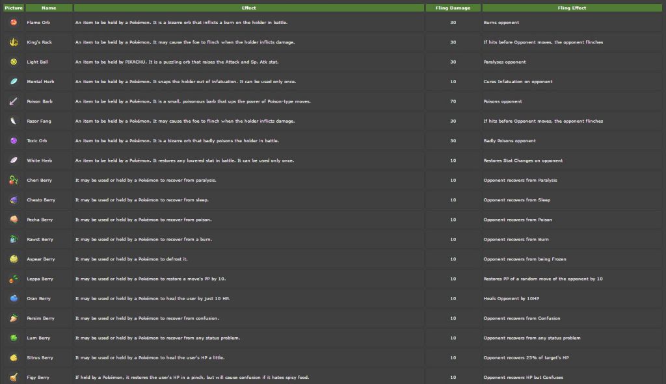Viewport: 666px width, 384px height.
Task: Click the "Aspear Berry" name text
Action: pyautogui.click(x=41, y=259)
